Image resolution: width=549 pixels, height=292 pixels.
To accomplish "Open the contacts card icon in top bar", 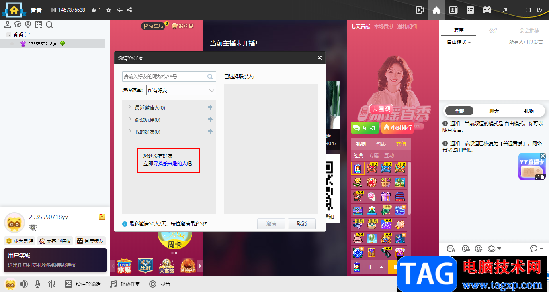I will pyautogui.click(x=453, y=10).
